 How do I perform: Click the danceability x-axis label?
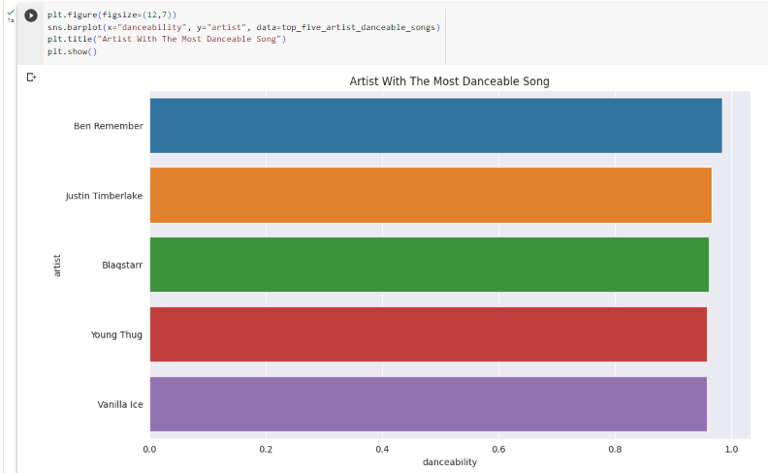click(x=450, y=461)
